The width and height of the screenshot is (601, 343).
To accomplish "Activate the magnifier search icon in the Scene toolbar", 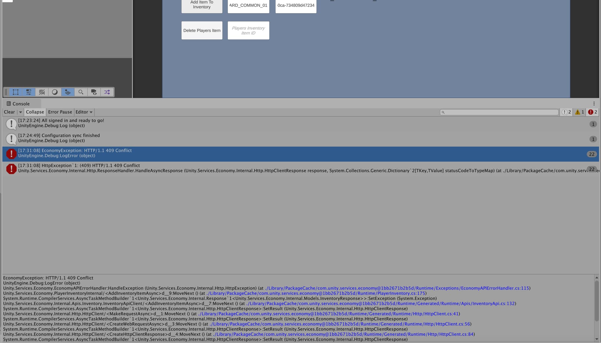I will tap(81, 92).
